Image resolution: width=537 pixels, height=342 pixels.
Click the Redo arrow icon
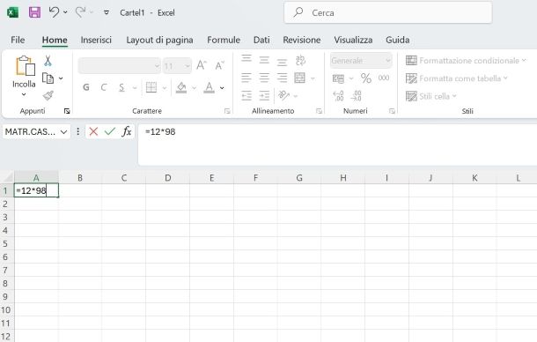click(80, 12)
